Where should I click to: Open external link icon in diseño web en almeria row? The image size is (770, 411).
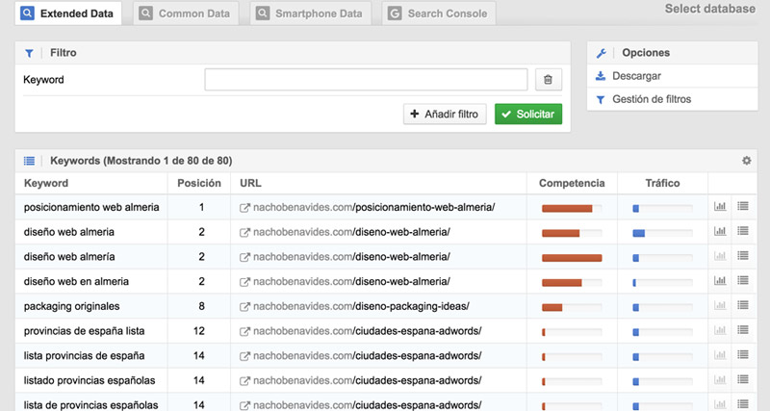pos(244,282)
